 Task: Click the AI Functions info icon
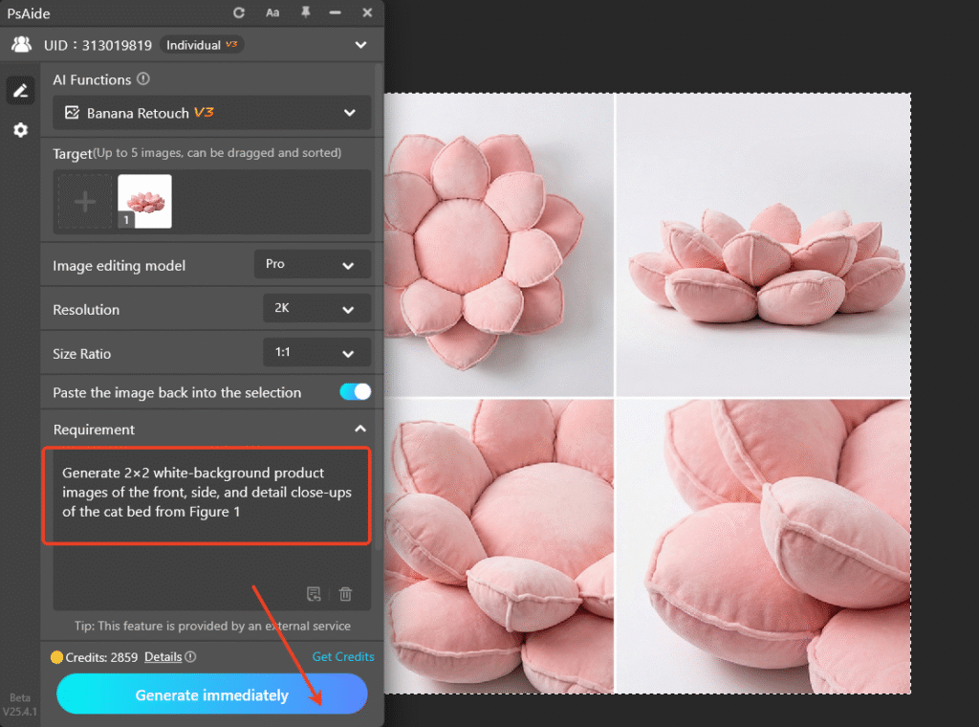[143, 79]
